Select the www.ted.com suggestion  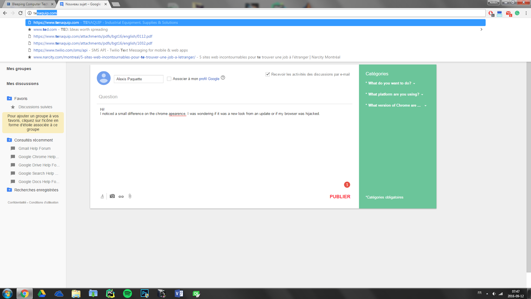256,30
